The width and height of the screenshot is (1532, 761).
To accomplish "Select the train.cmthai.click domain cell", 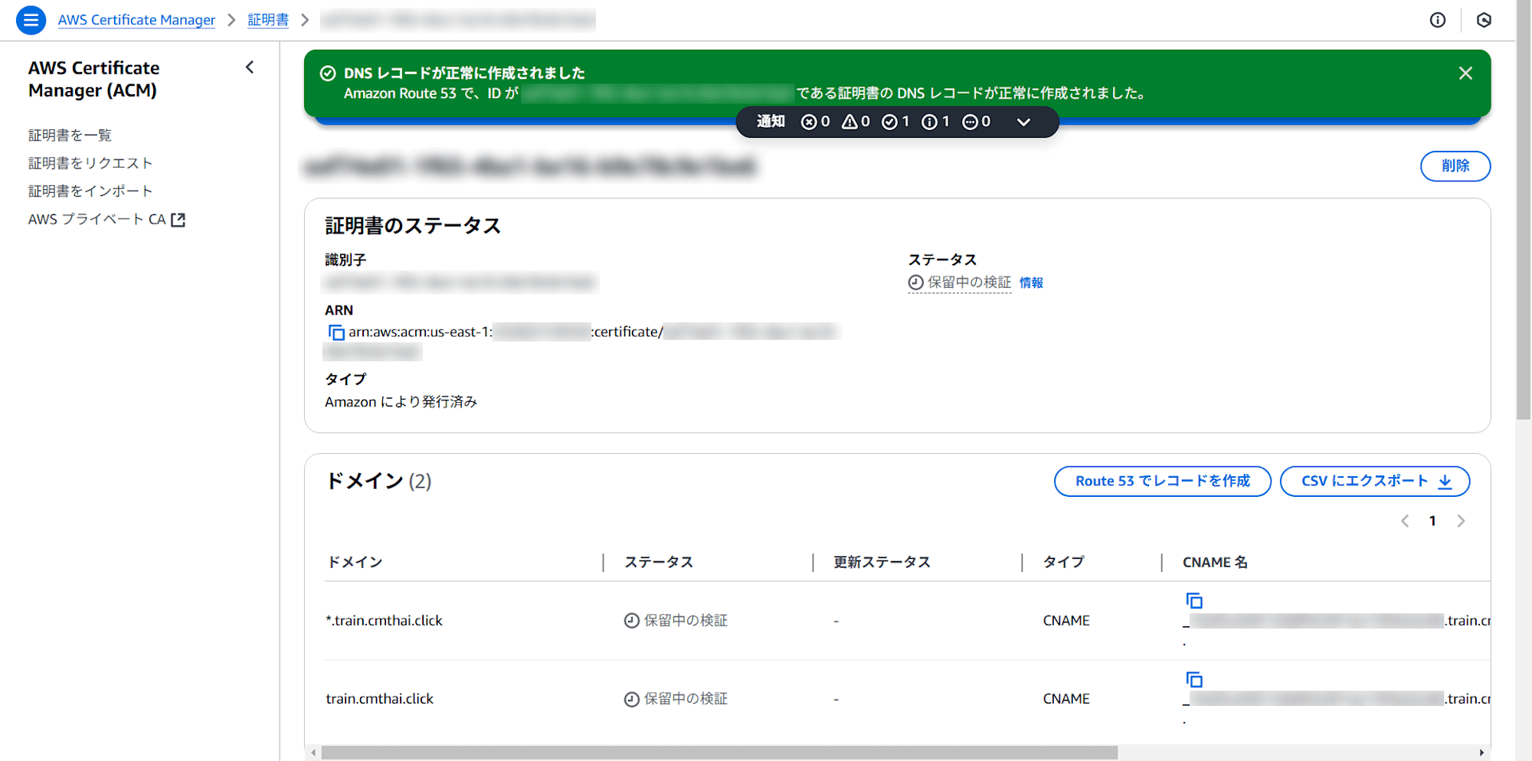I will [379, 698].
